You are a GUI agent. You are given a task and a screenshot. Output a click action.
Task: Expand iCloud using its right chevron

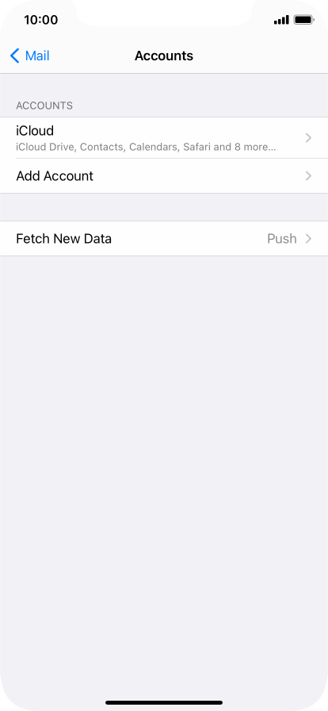pos(308,138)
